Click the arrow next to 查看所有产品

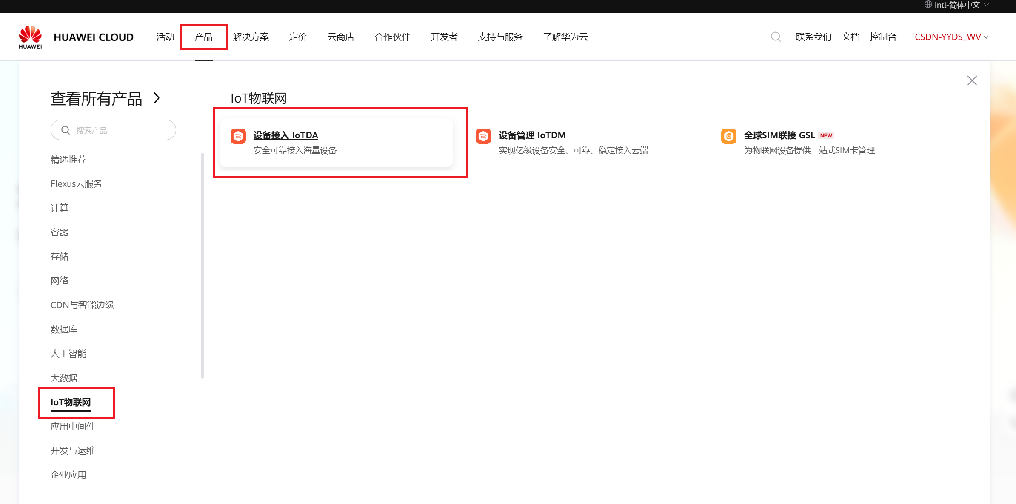(157, 98)
